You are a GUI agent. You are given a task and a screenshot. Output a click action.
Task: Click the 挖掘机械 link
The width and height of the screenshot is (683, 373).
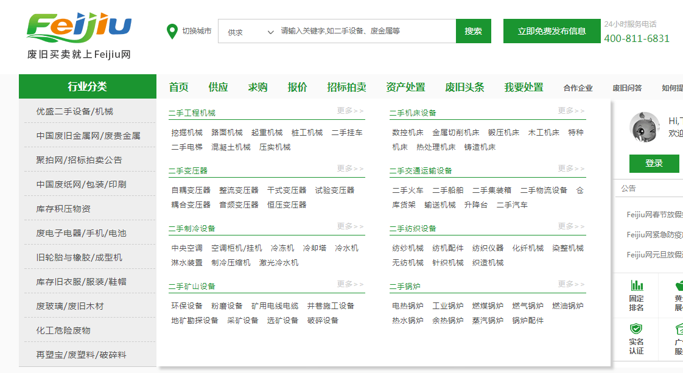point(187,132)
